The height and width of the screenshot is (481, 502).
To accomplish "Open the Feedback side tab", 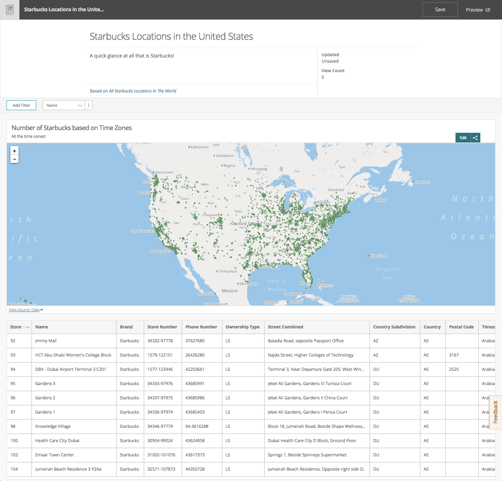I will [x=496, y=412].
